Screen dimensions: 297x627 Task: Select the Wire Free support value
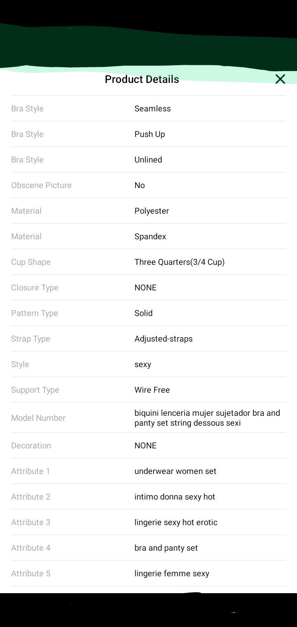point(152,390)
